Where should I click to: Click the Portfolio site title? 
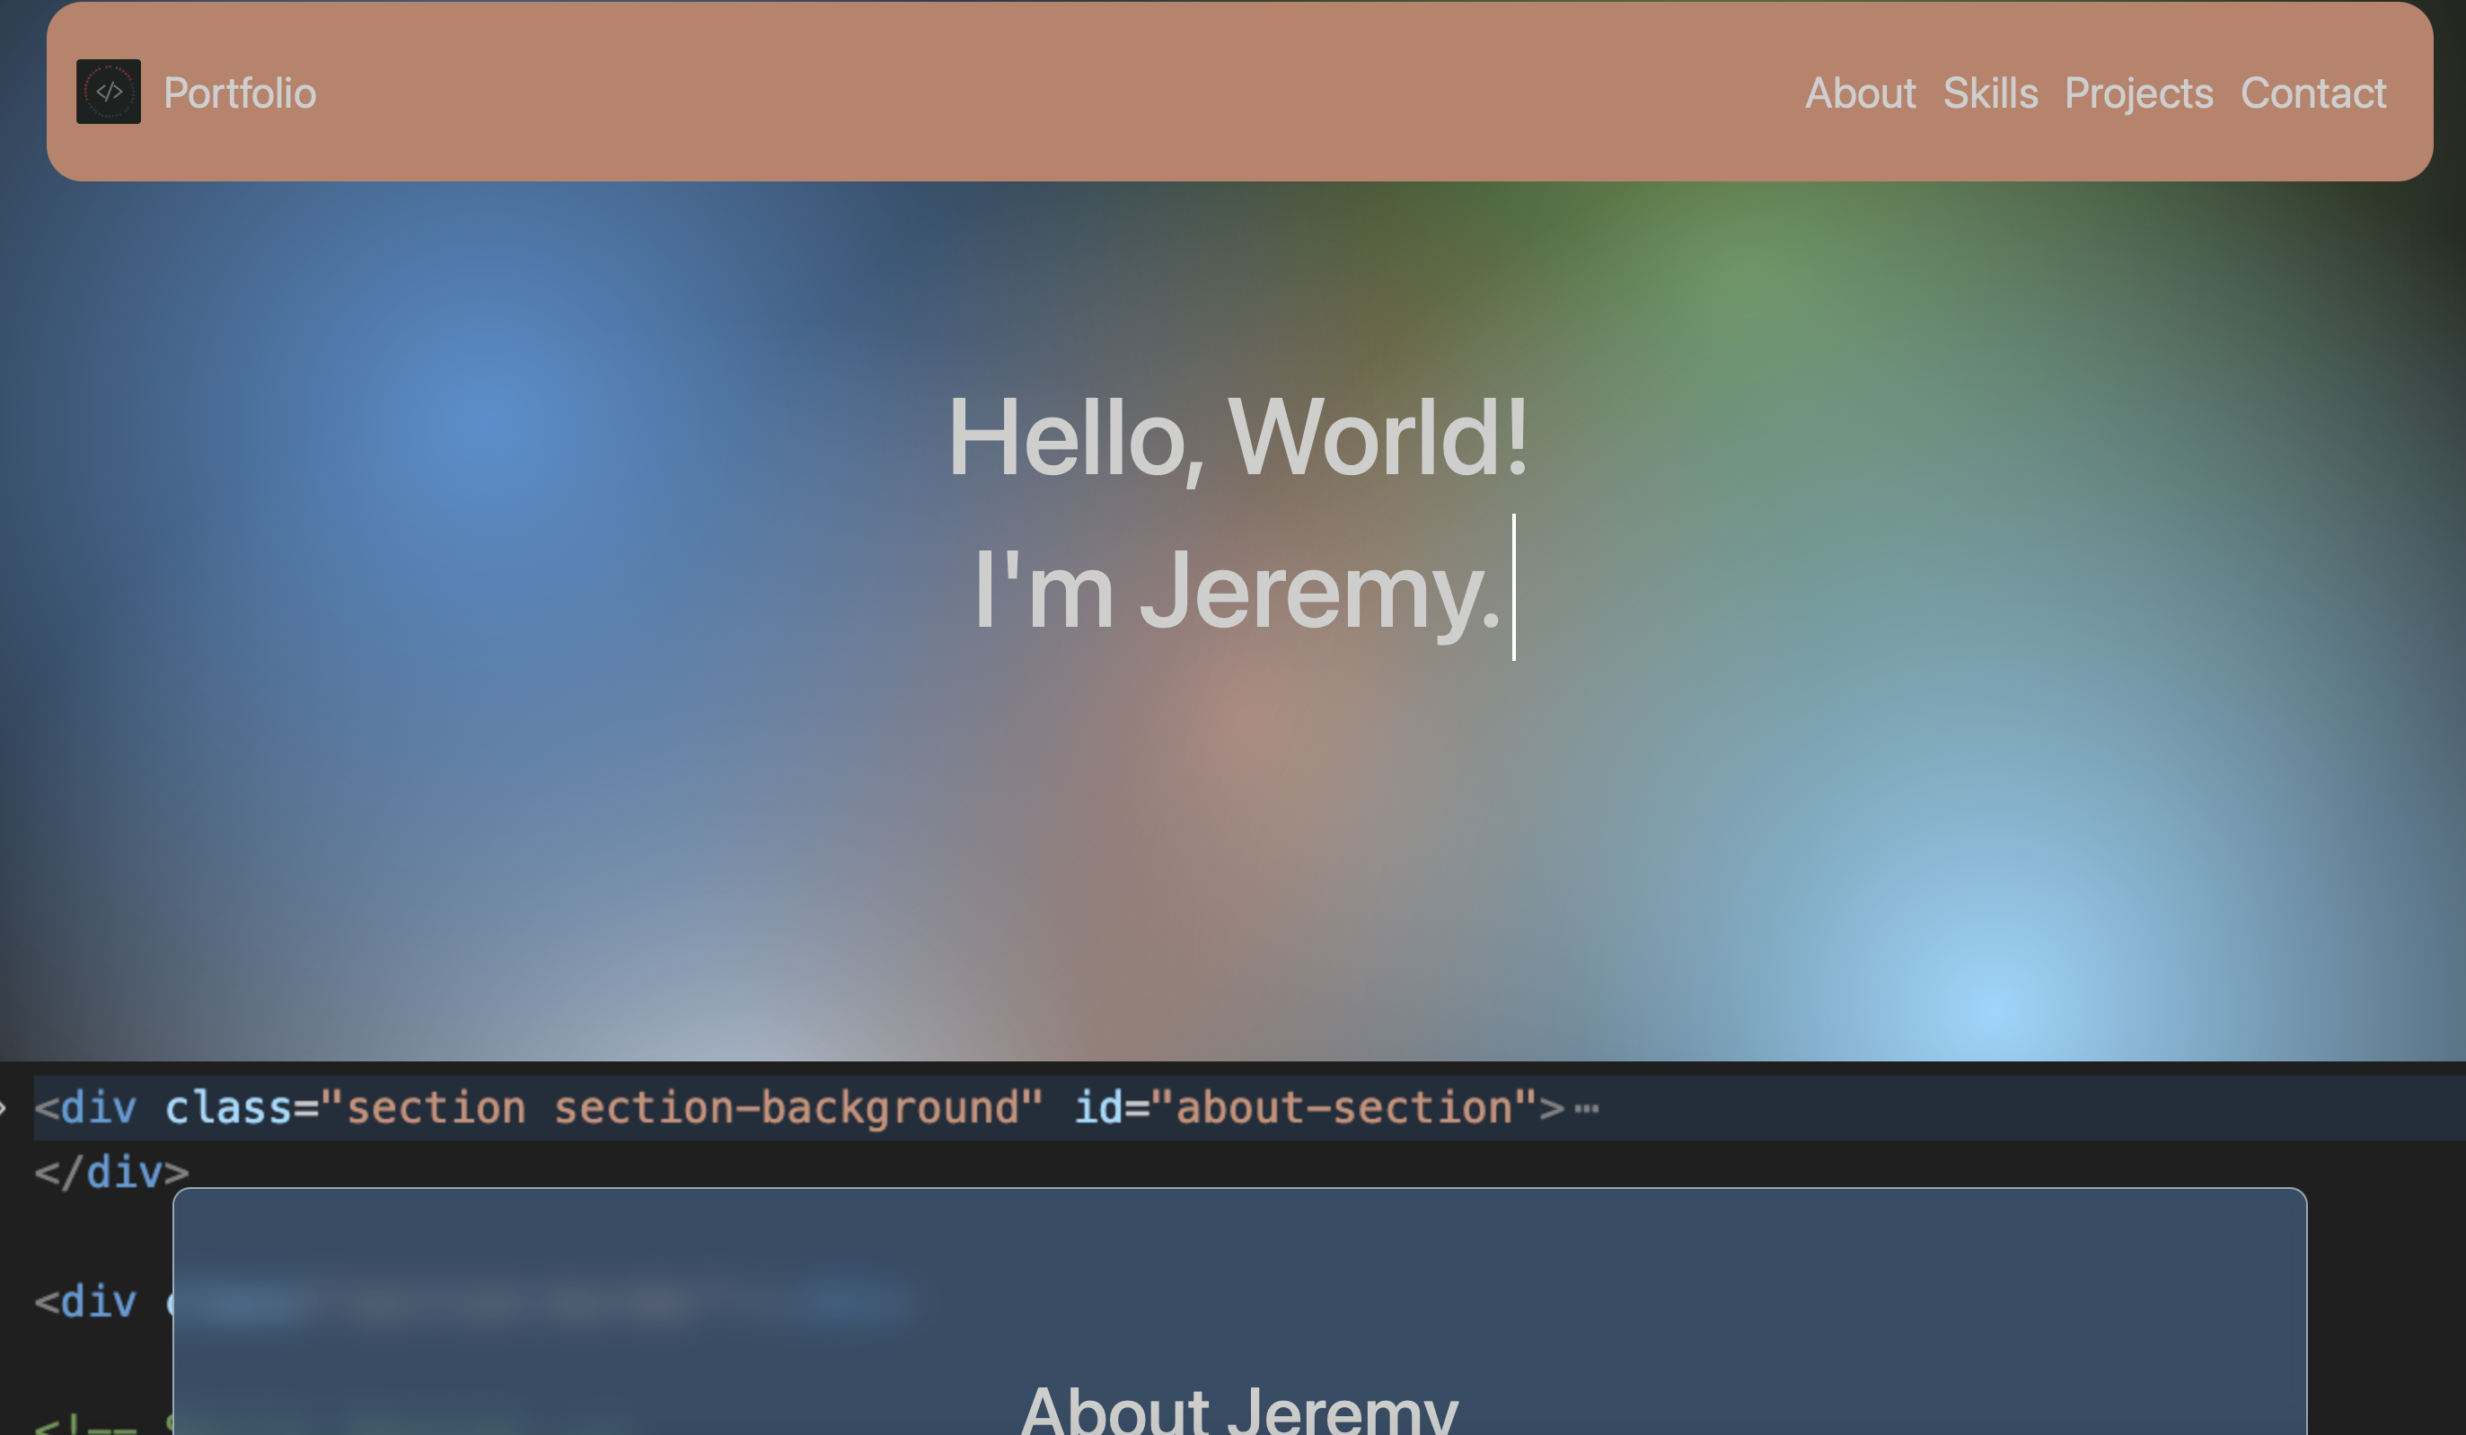241,93
